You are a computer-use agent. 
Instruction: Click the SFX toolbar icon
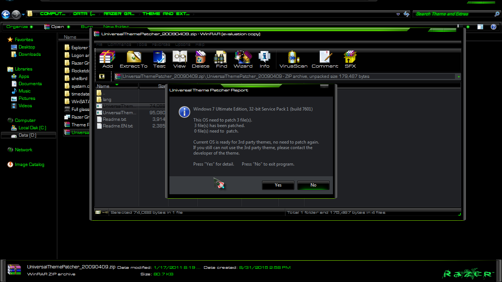pyautogui.click(x=350, y=59)
